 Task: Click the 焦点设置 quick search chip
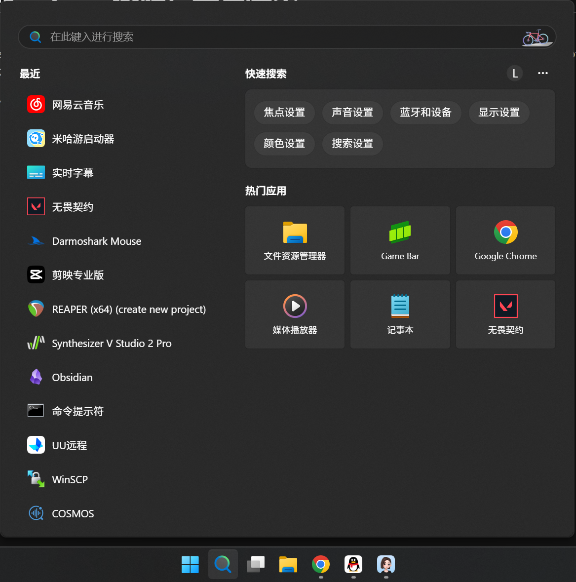[x=285, y=113]
